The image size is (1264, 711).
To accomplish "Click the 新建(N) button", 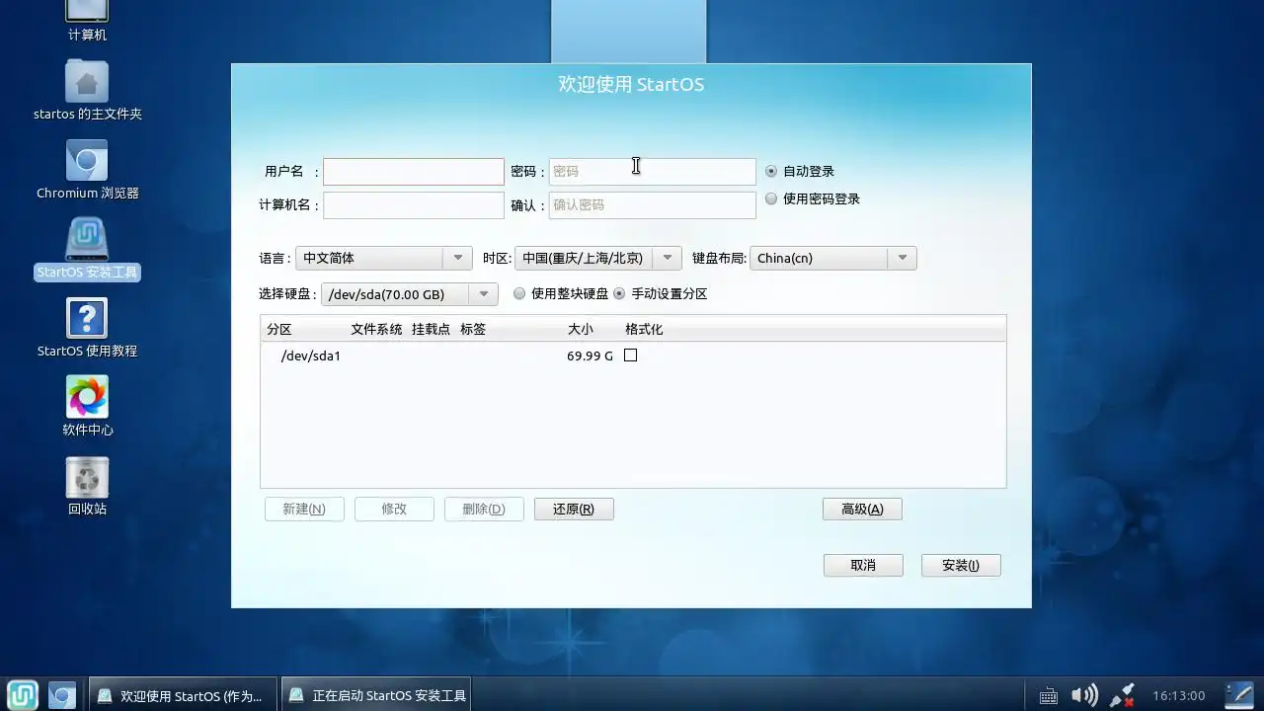I will (304, 509).
